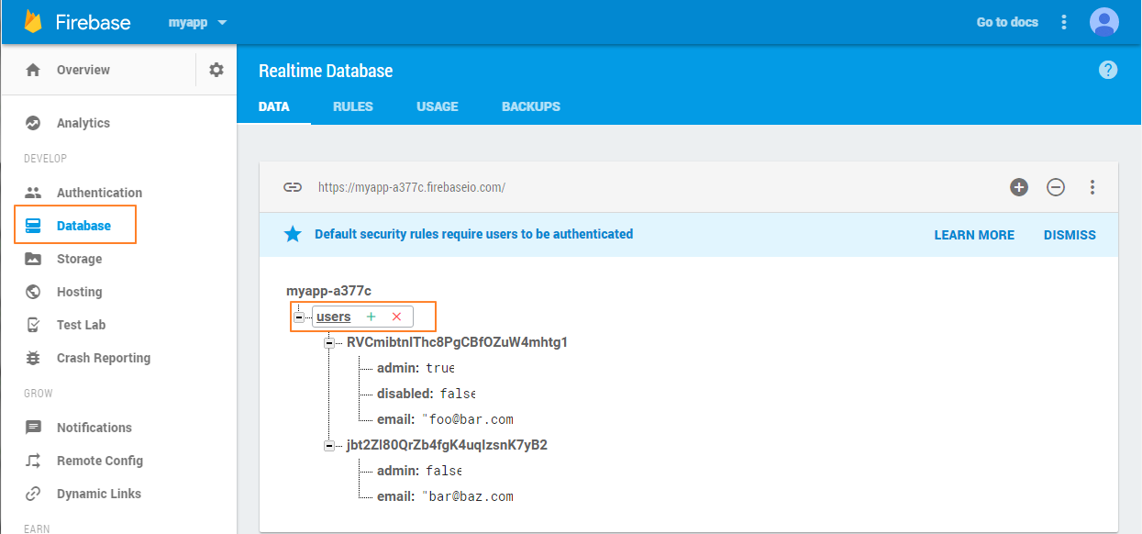The height and width of the screenshot is (534, 1142).
Task: Collapse the RVCmibtnIThc8PgCBfOZuW4mhtg1 node
Action: tap(329, 342)
